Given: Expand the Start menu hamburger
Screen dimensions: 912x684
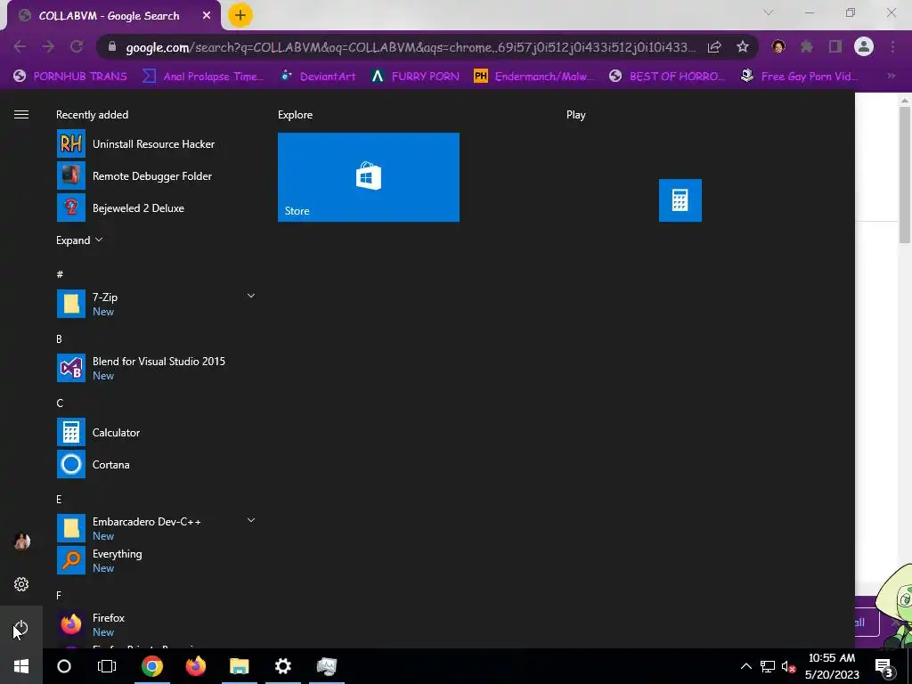Looking at the screenshot, I should 21,115.
